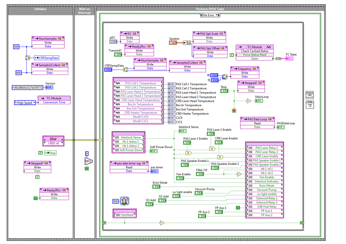Viewport: 346px width, 244px height.
Task: Click the Heartbeat FPGA I/O node
Action: click(x=124, y=213)
